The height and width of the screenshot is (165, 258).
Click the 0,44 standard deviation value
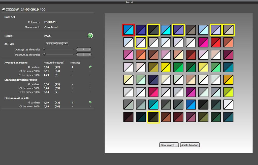(x=46, y=92)
